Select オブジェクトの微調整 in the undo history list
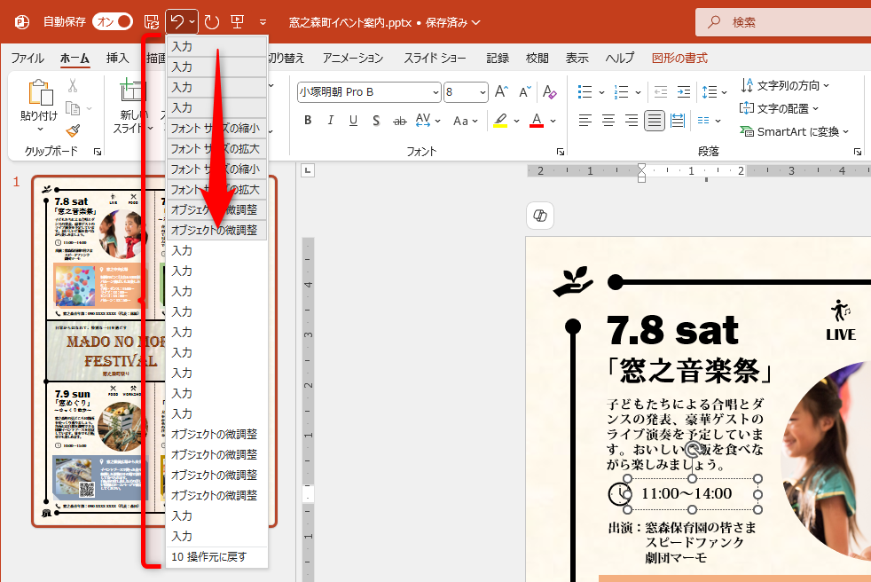Viewport: 871px width, 582px height. [x=216, y=229]
